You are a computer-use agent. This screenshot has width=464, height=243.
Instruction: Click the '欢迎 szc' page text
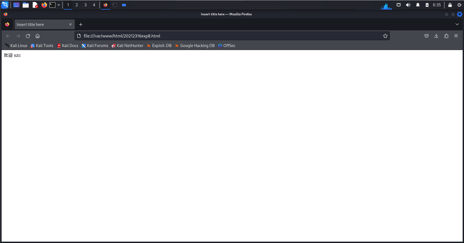pos(12,55)
